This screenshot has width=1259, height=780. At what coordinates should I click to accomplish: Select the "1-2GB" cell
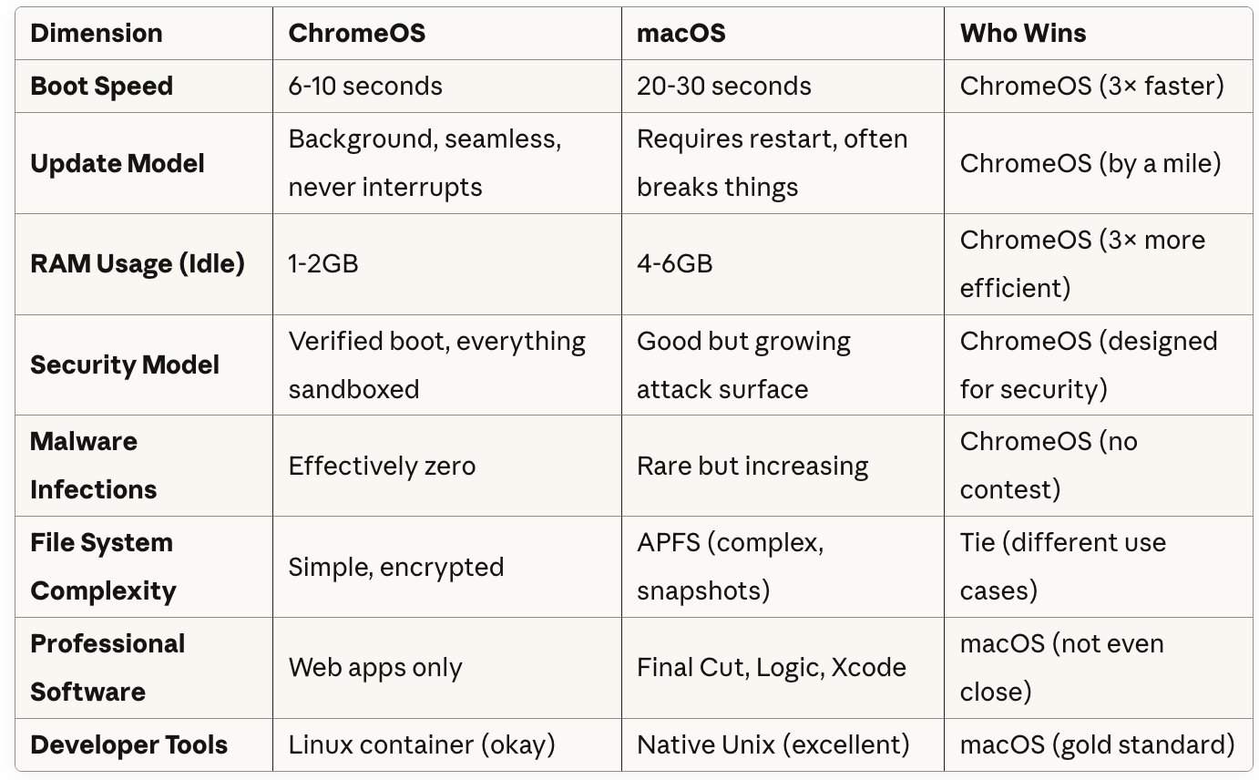[322, 264]
